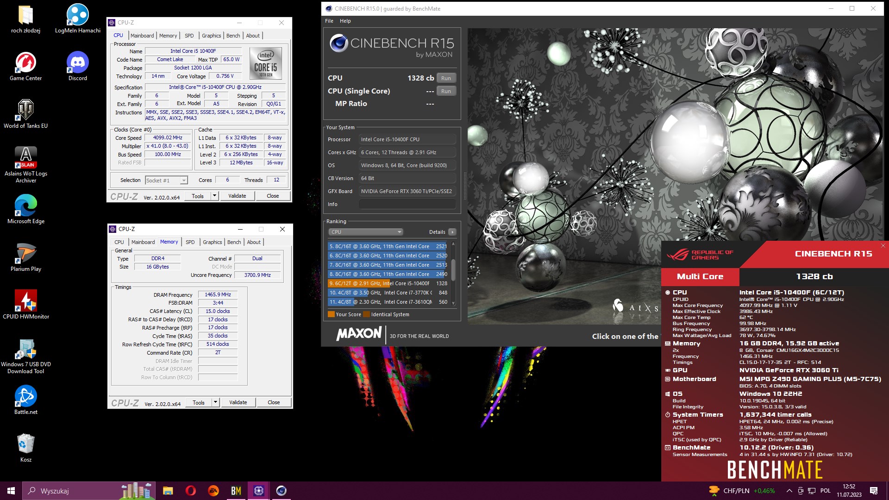
Task: Switch to Cinebench taskbar icon
Action: pos(281,491)
